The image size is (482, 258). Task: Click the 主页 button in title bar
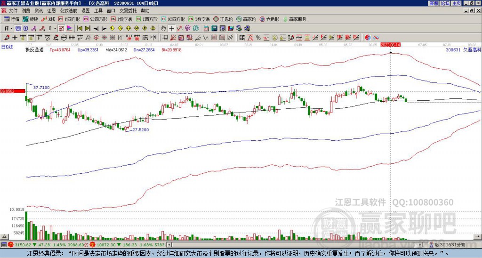point(457,3)
